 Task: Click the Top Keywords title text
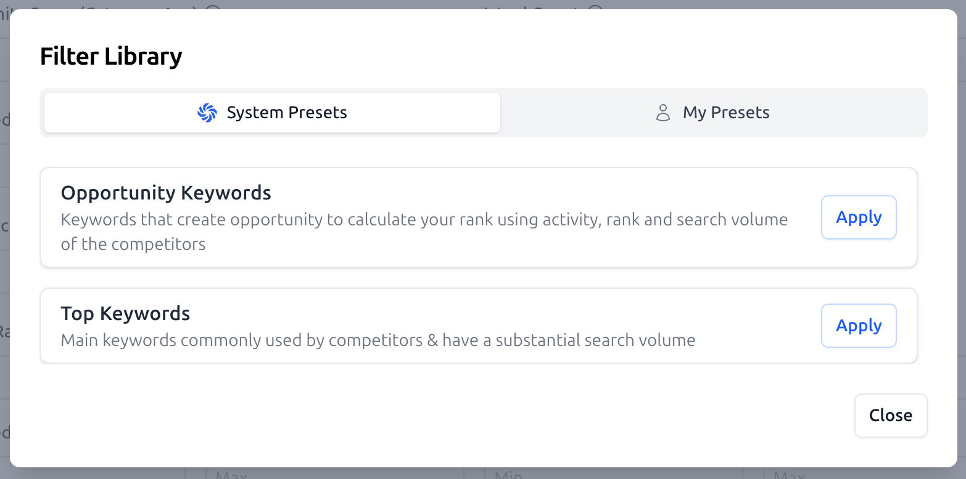point(125,313)
